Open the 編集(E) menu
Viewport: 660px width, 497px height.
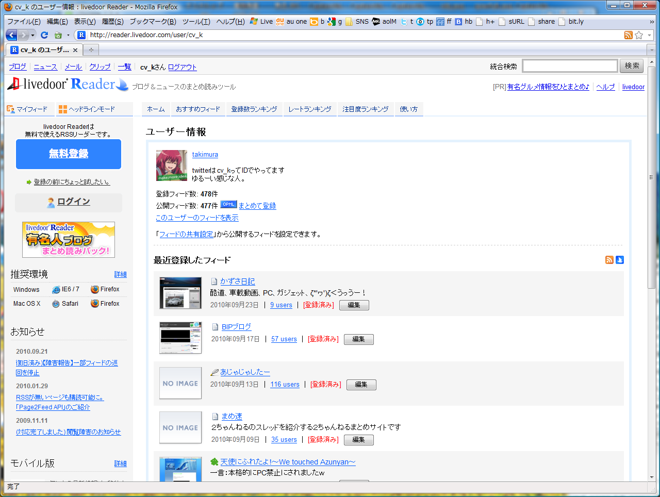(57, 22)
